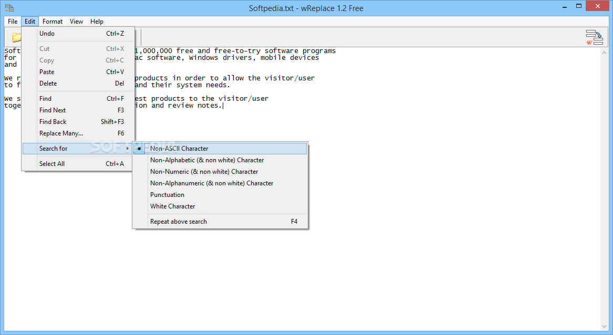Viewport: 613px width, 335px height.
Task: Click the text 'products to the visitor/user'
Action: (x=210, y=99)
